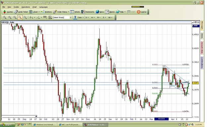Click the toolbar options grip after 60

pyautogui.click(x=116, y=17)
